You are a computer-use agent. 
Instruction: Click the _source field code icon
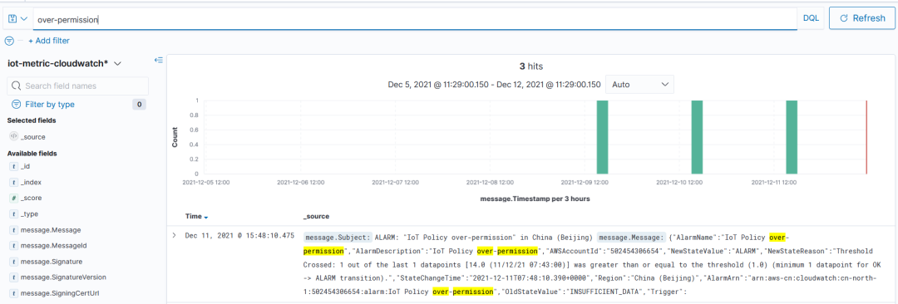pyautogui.click(x=14, y=137)
